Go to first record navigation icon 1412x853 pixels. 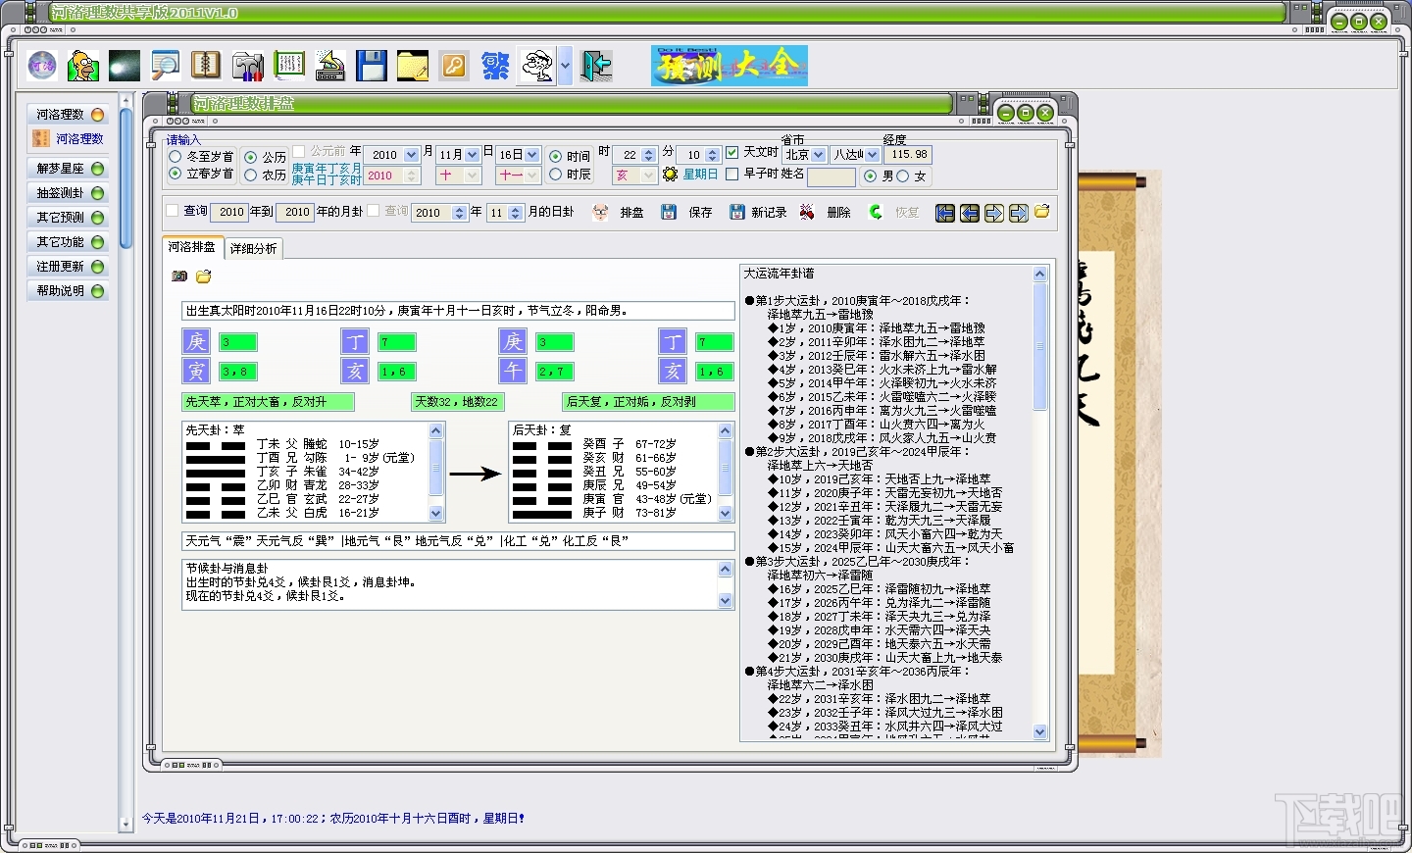coord(945,213)
